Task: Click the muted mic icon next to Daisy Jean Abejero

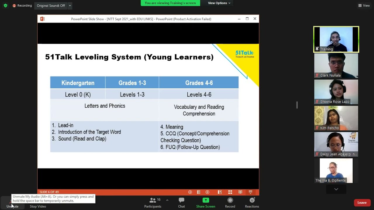Action: (x=317, y=154)
